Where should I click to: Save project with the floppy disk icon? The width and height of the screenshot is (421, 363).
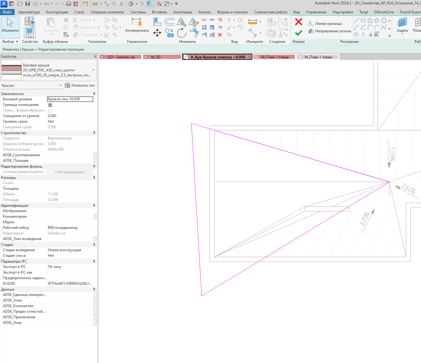pos(28,4)
